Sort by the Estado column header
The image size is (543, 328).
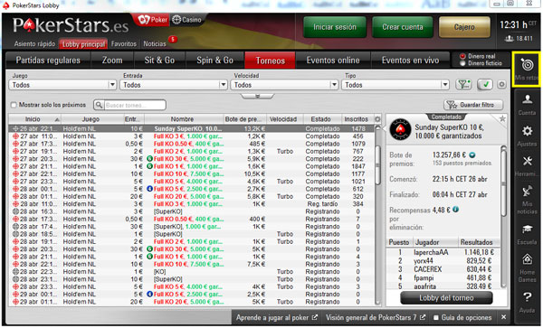click(x=321, y=119)
